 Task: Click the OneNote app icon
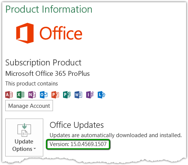(32, 95)
